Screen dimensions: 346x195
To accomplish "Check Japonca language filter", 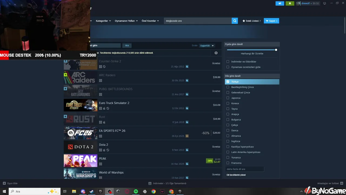I will (228, 98).
